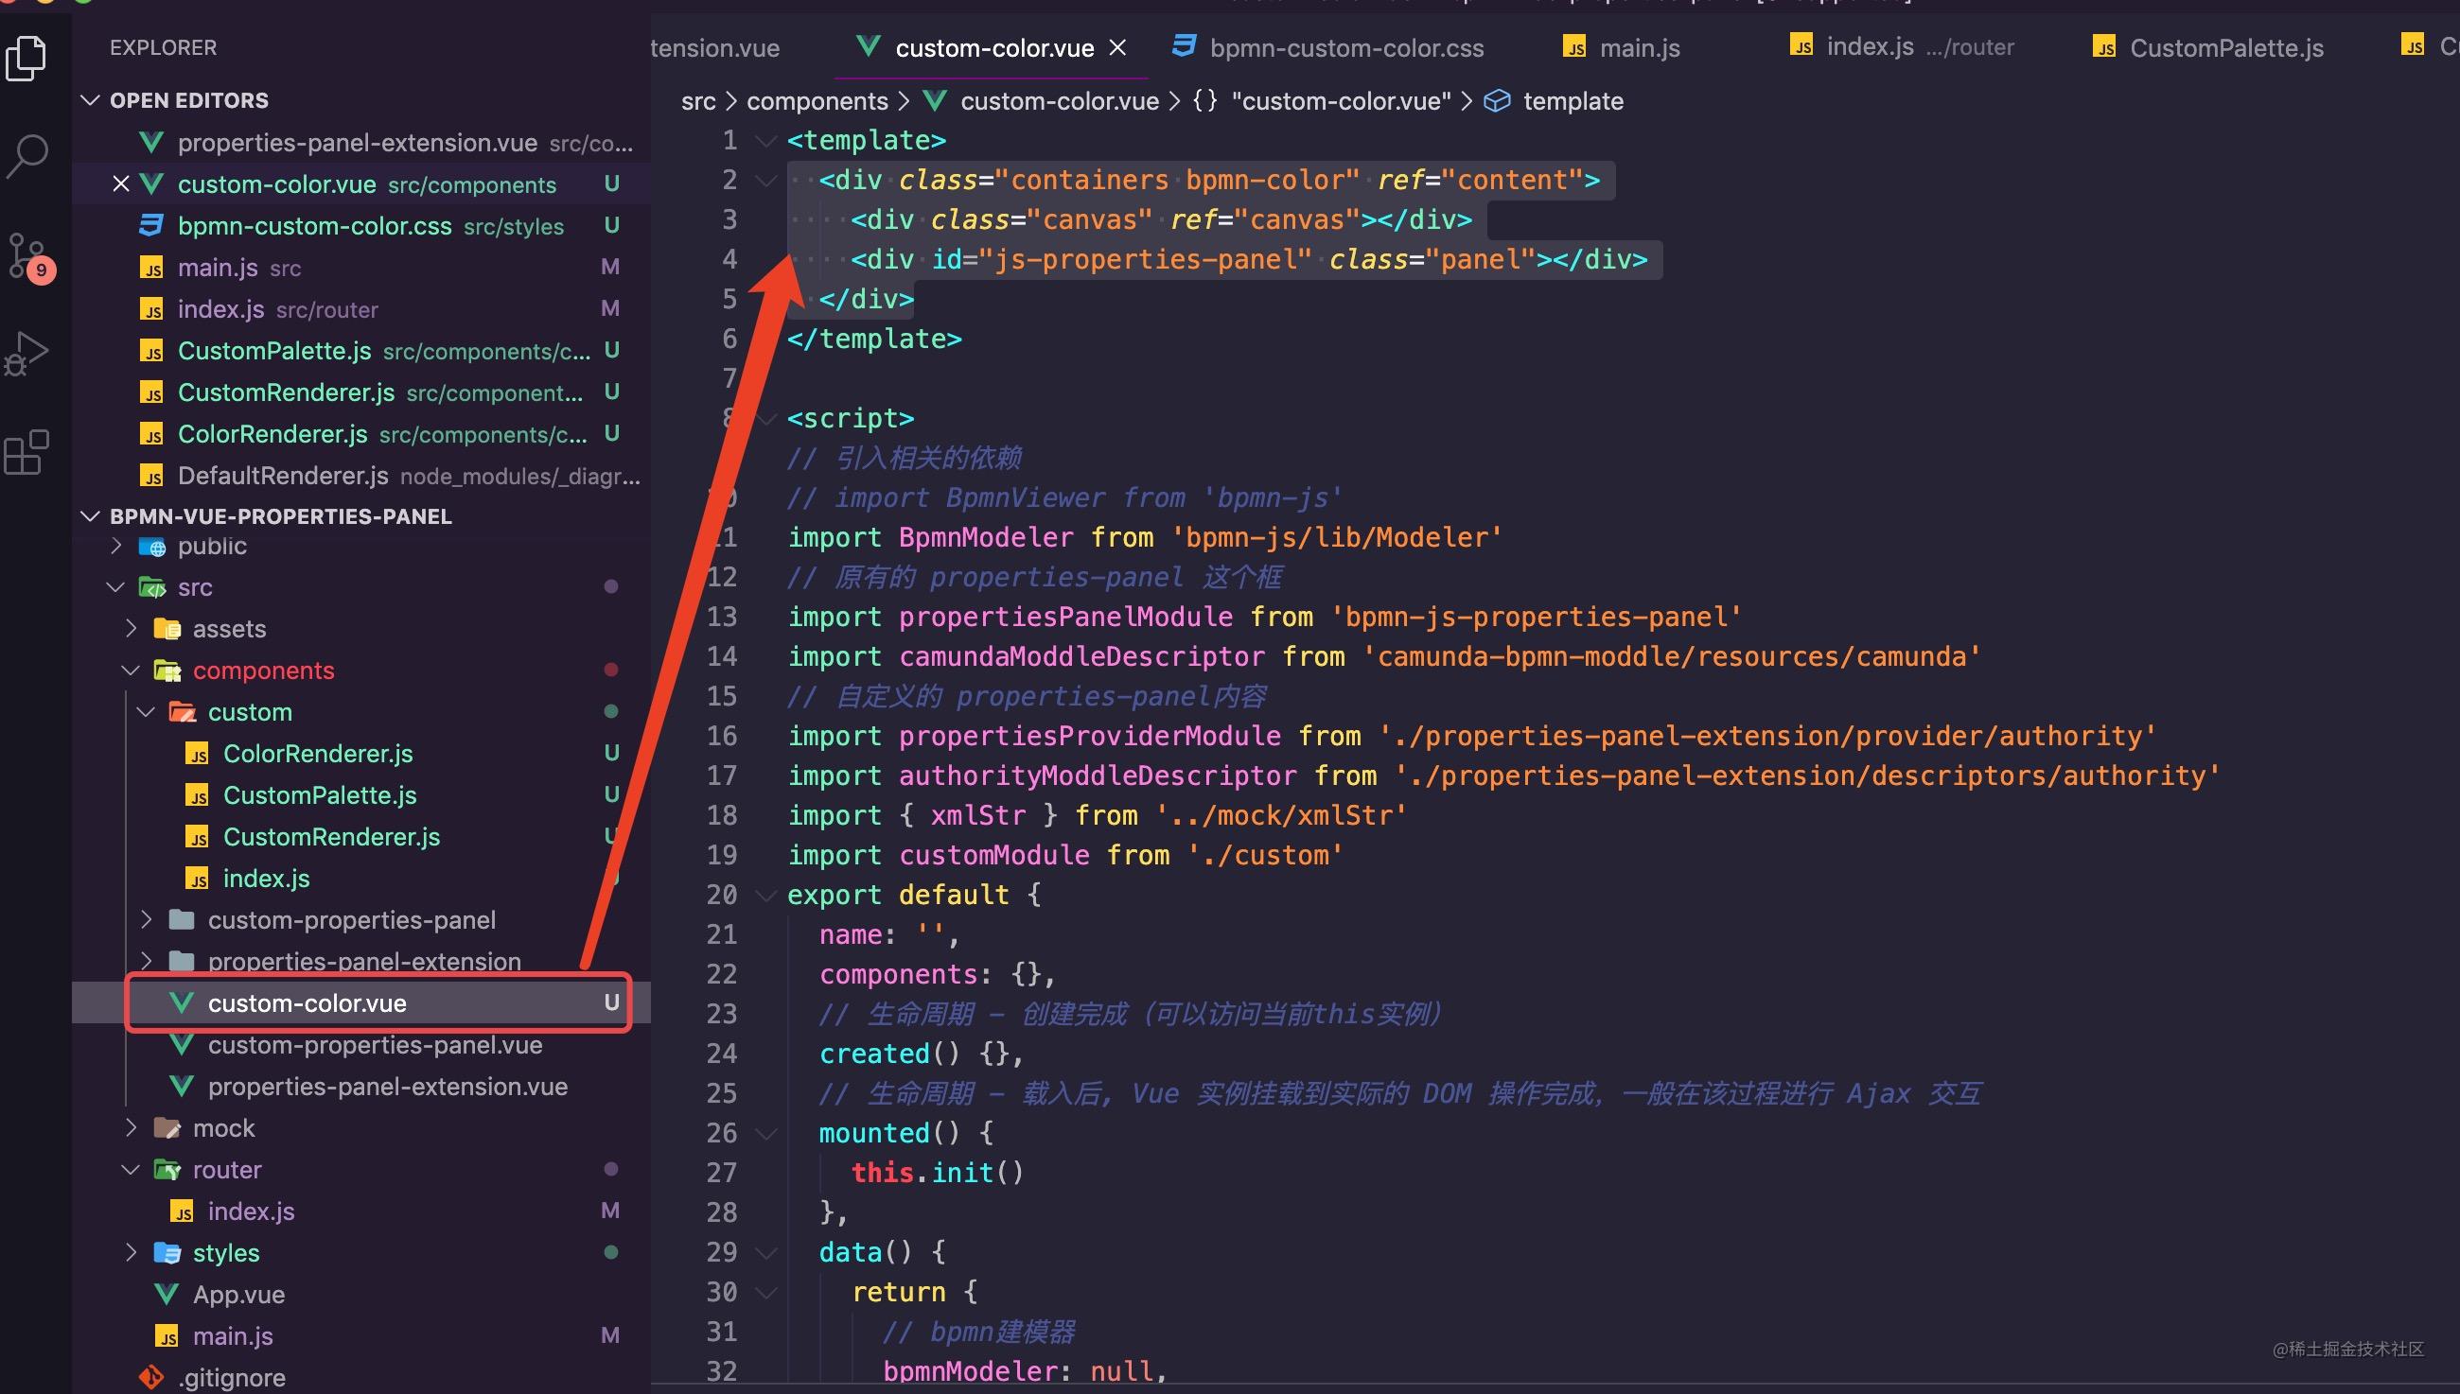This screenshot has width=2460, height=1394.
Task: Switch to the CustomPalette.js tab
Action: point(2225,48)
